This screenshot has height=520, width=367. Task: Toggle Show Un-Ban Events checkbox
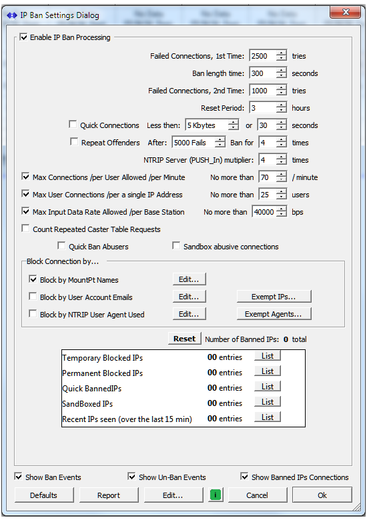click(x=131, y=477)
